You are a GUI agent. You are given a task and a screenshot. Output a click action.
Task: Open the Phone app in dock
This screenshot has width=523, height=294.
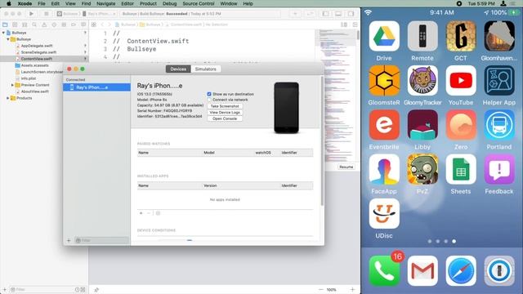point(384,270)
